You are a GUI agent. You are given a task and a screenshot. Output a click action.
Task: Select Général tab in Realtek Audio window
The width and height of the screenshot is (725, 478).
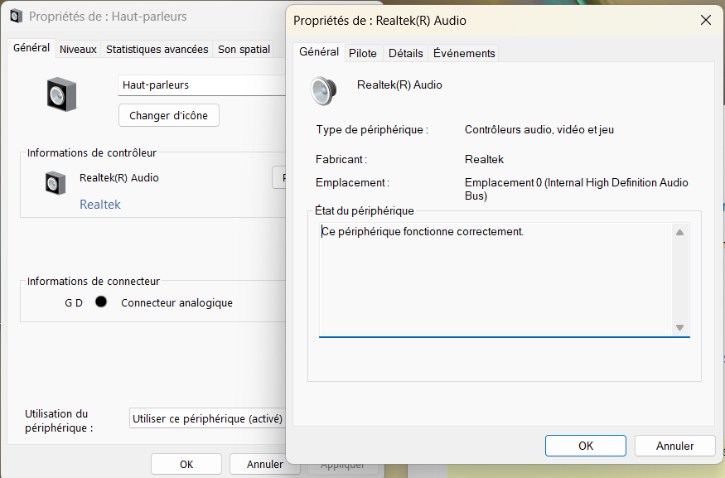318,51
